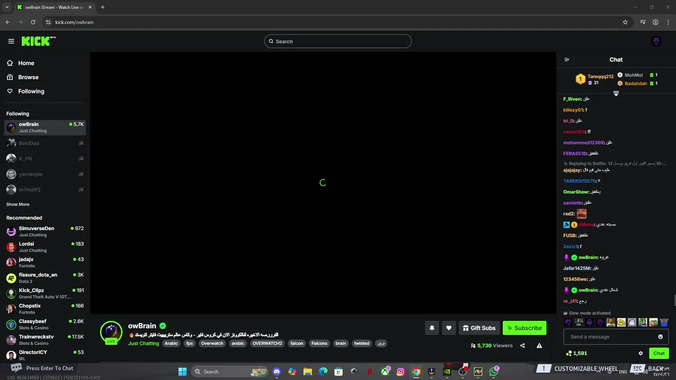Open recommended channel DirectorICY
This screenshot has height=380, width=676.
(45, 355)
